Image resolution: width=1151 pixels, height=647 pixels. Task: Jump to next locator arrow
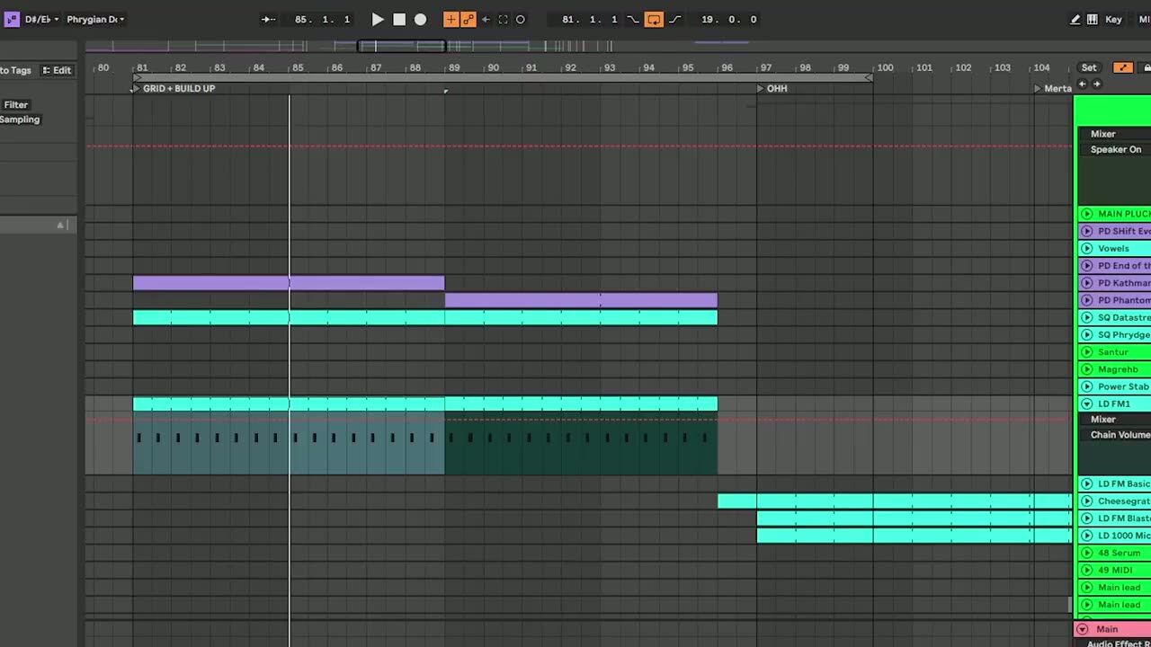pos(1096,84)
